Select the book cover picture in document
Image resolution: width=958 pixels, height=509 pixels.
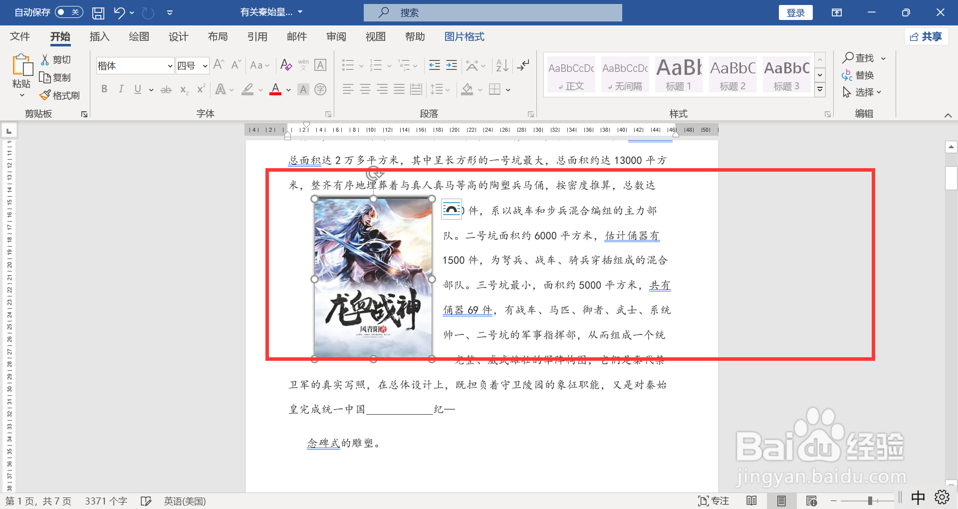pyautogui.click(x=373, y=278)
